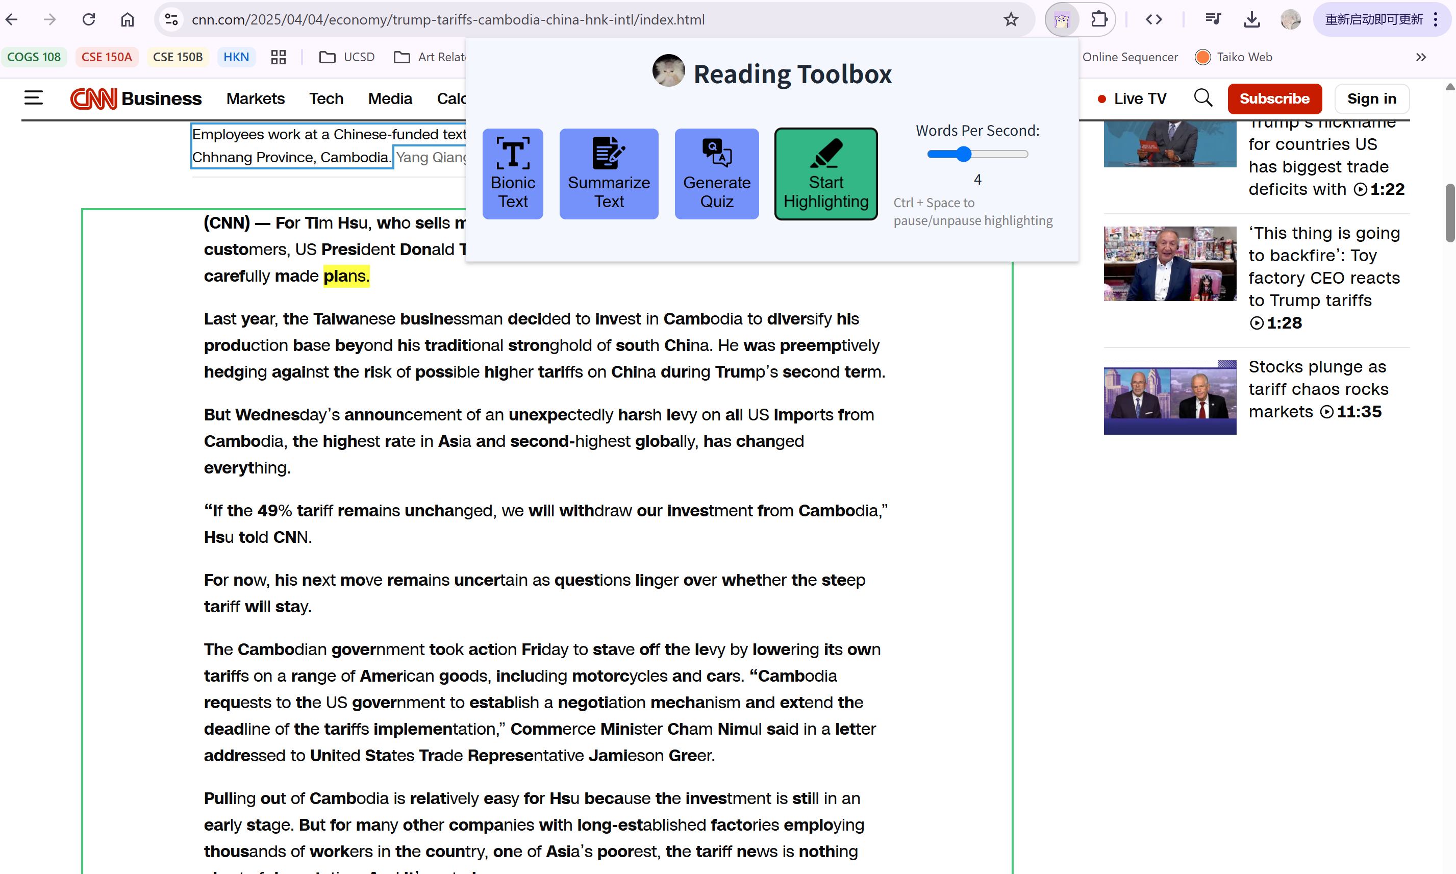Adjust the Words Per Second slider
Image resolution: width=1456 pixels, height=874 pixels.
[963, 154]
